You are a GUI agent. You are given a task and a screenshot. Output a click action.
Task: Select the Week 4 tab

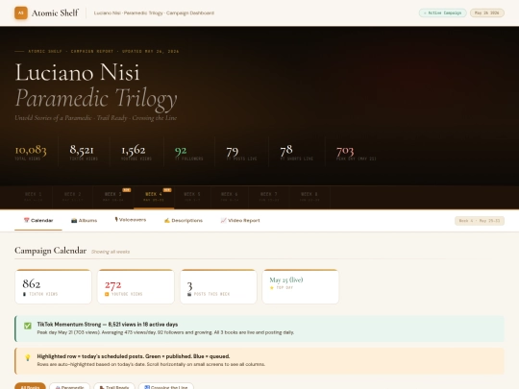click(154, 197)
